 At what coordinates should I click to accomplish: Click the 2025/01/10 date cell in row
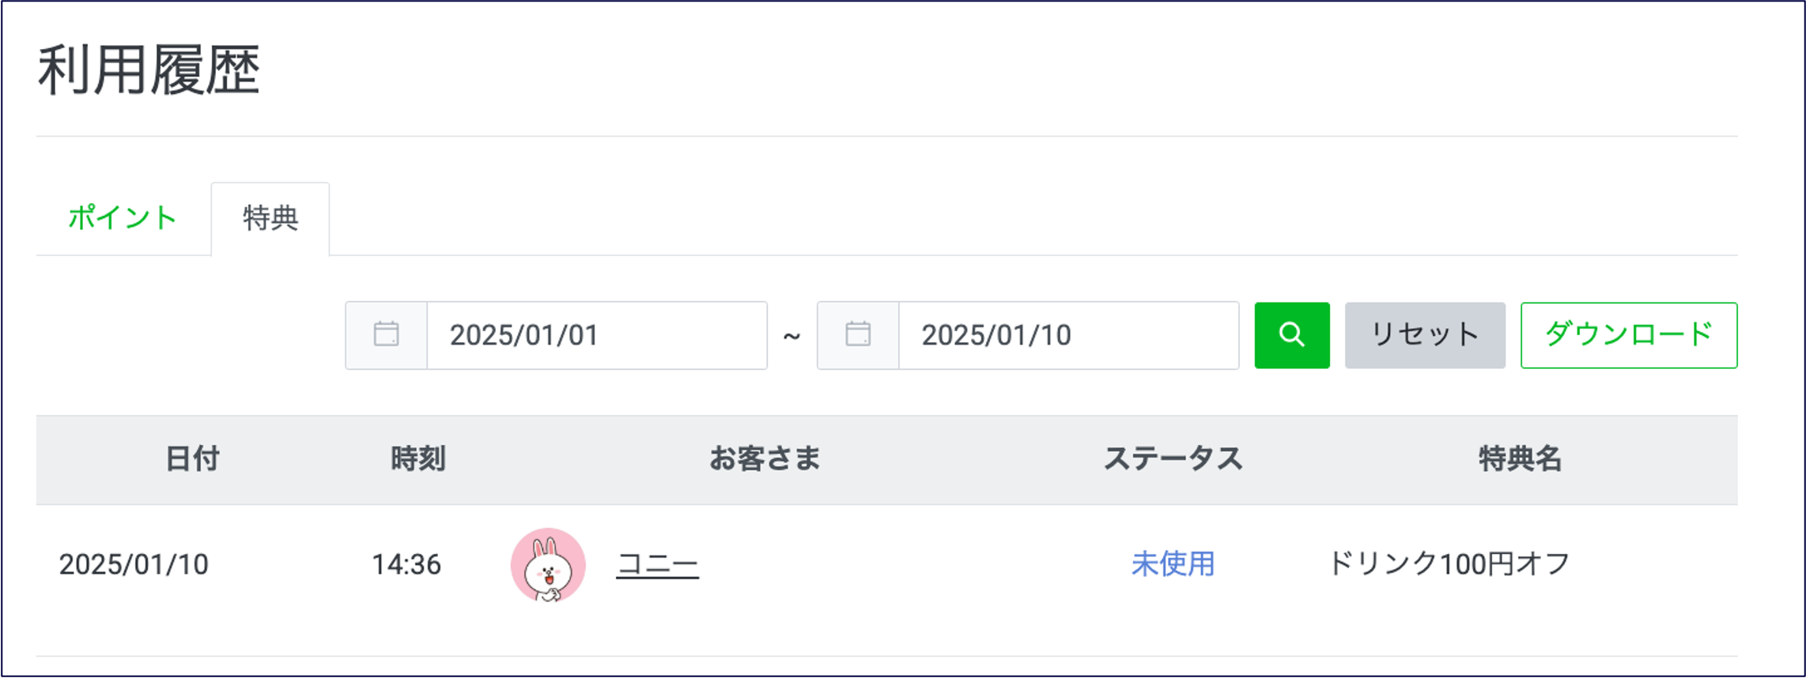tap(134, 564)
